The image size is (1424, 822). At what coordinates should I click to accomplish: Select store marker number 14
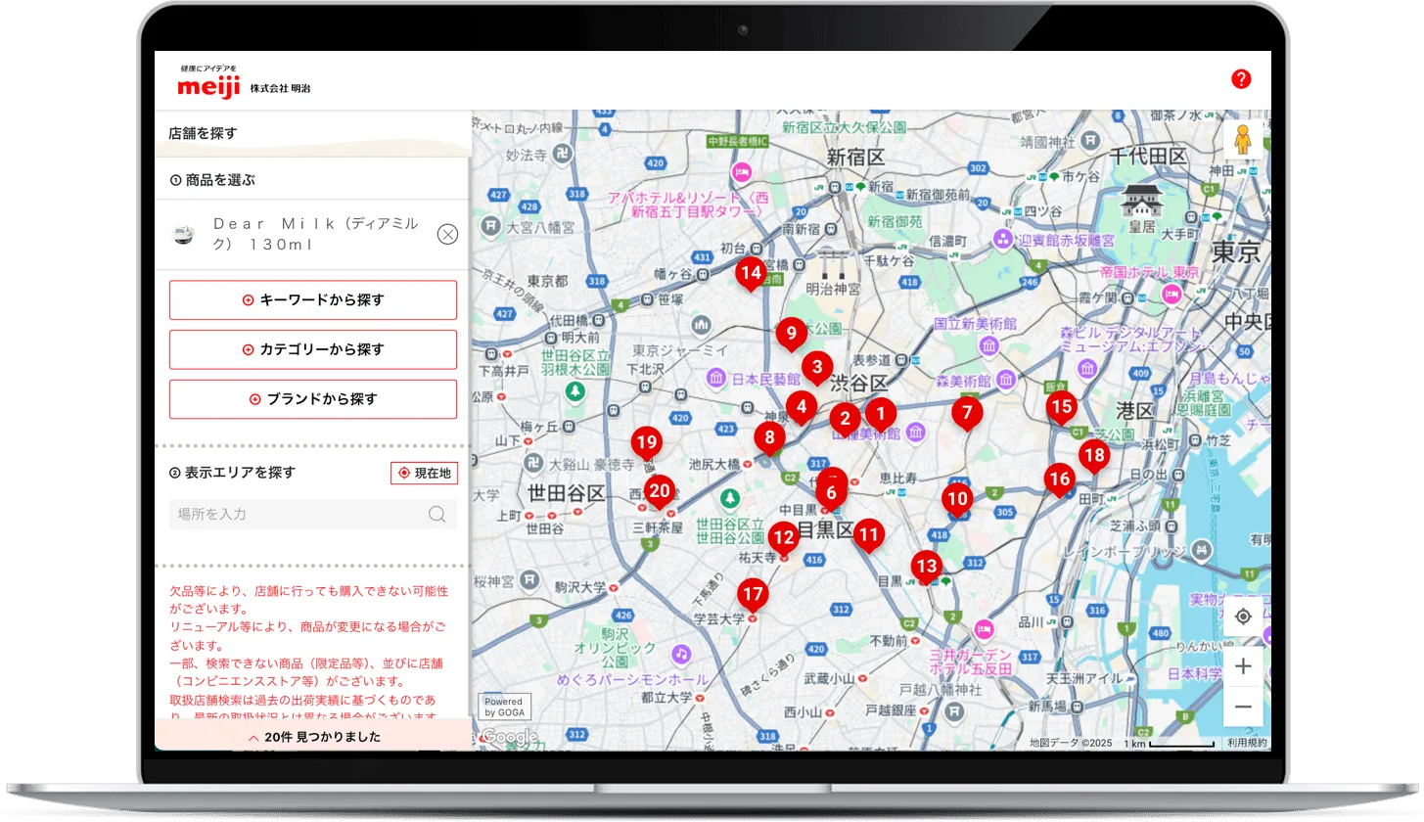751,274
